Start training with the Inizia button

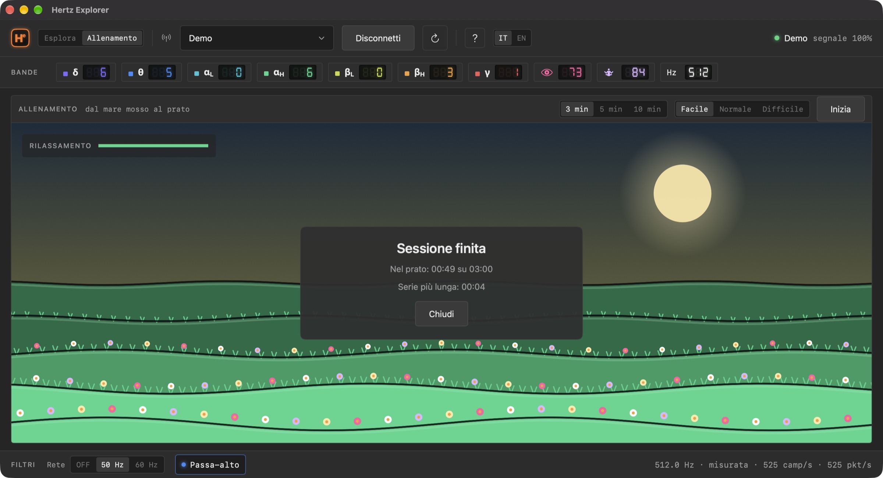tap(840, 109)
